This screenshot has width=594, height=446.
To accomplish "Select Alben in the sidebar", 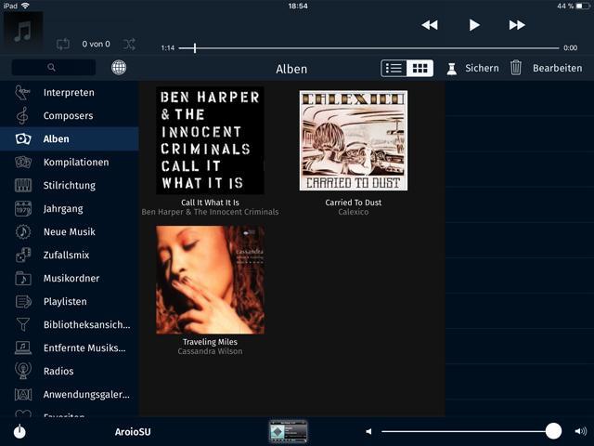I will point(70,138).
